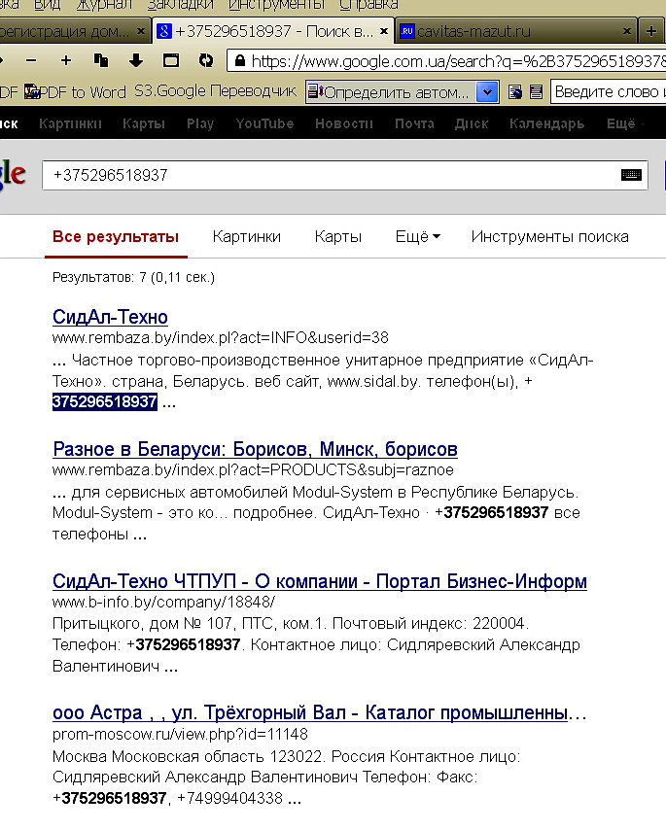Click the PDF to Word bookmark

(x=75, y=92)
